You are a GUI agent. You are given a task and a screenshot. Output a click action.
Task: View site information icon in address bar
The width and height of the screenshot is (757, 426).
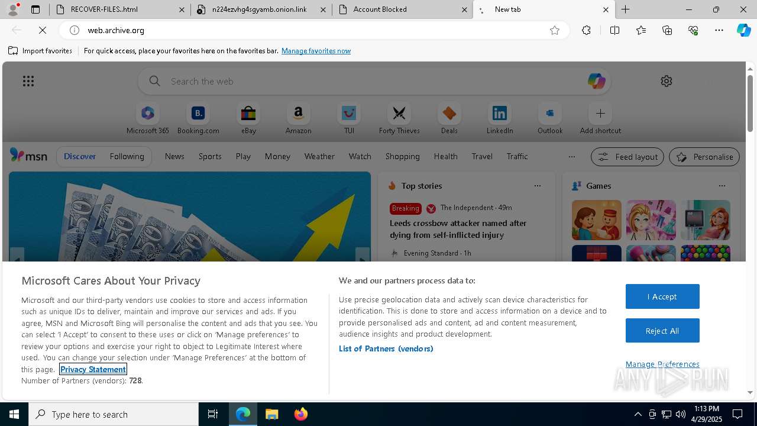click(74, 30)
